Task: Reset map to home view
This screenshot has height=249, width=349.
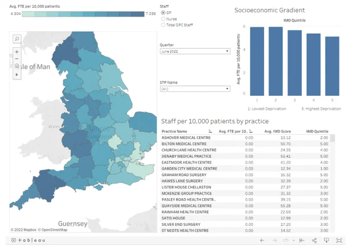Action: 17,66
